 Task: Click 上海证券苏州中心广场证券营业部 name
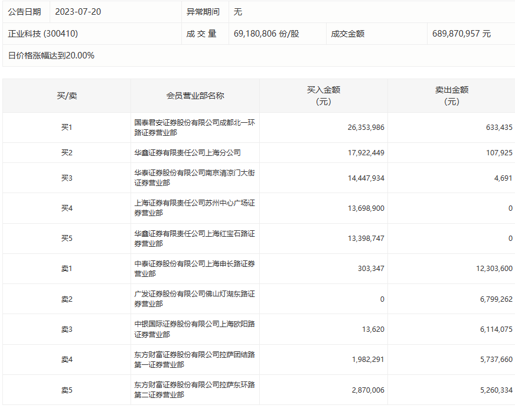(194, 208)
